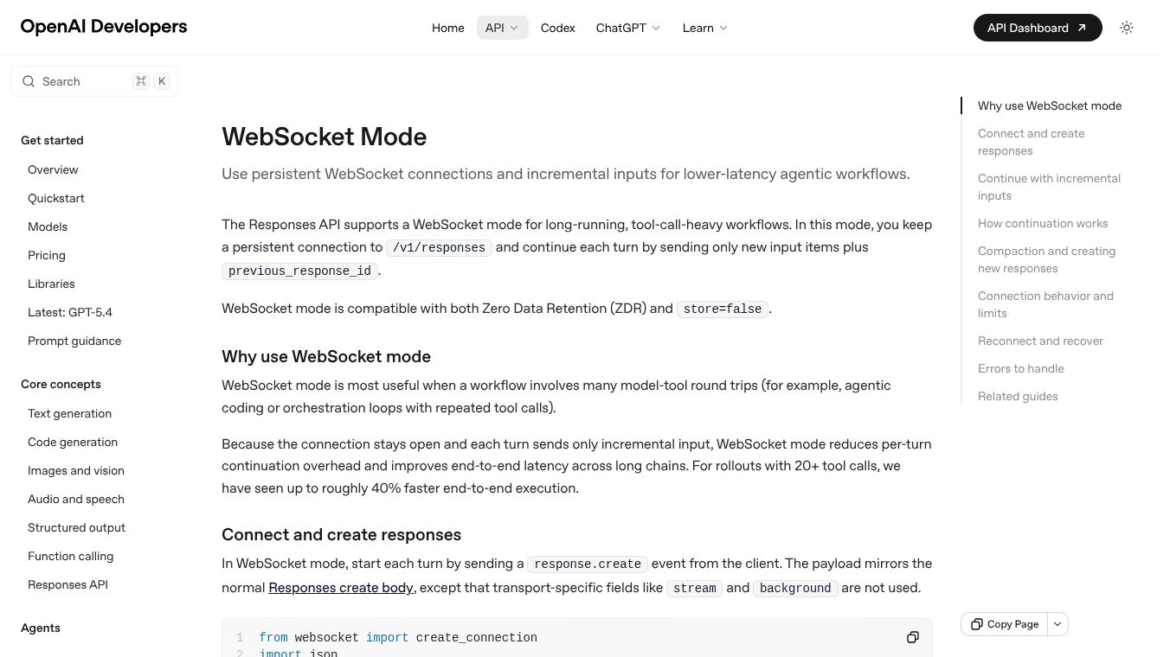Screen dimensions: 1170x657
Task: Open the Latest: GPT-5.4 page
Action: pyautogui.click(x=70, y=312)
